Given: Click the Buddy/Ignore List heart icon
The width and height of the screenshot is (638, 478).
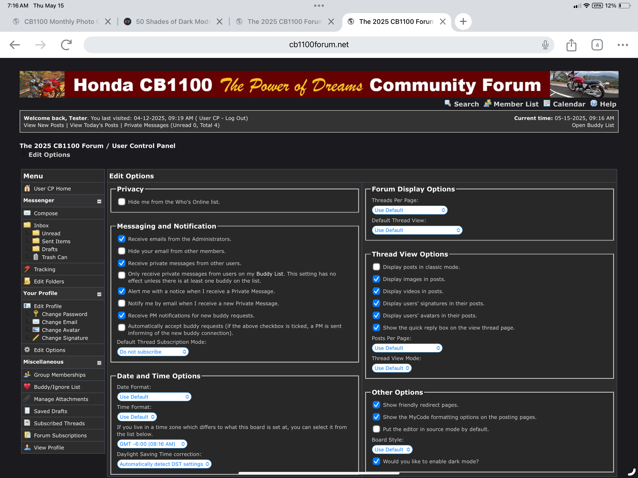Looking at the screenshot, I should [x=27, y=386].
